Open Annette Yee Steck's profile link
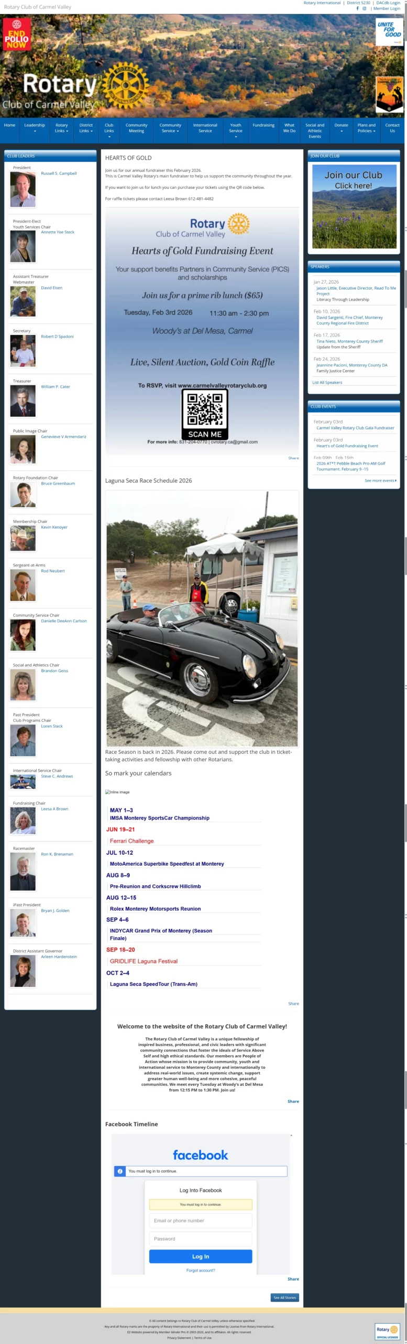Image resolution: width=407 pixels, height=1344 pixels. click(58, 232)
